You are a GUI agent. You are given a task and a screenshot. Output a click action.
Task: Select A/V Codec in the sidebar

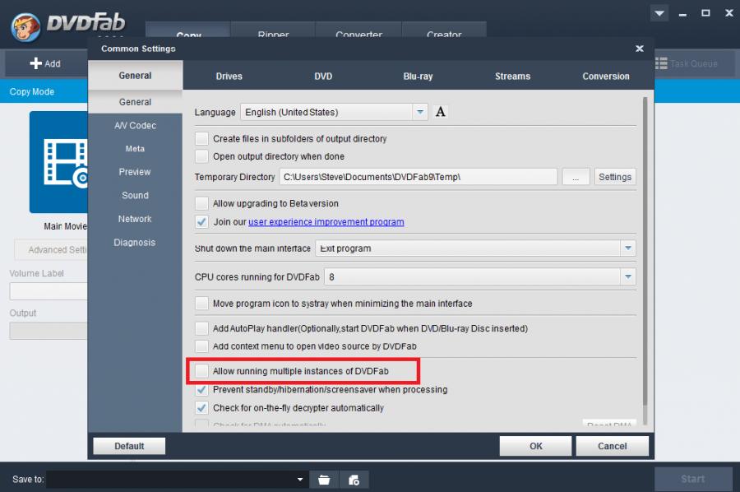point(135,126)
